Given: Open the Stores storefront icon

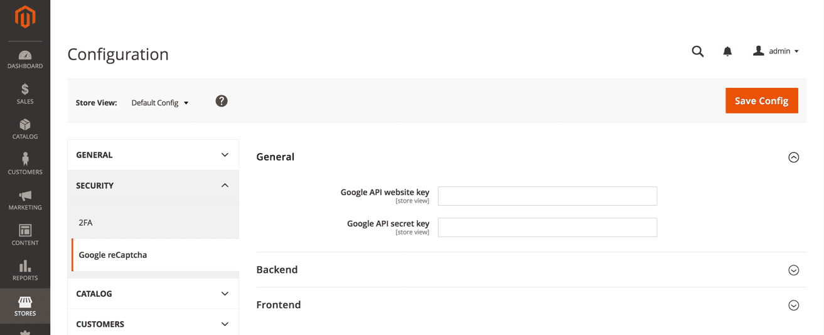Looking at the screenshot, I should [x=25, y=302].
